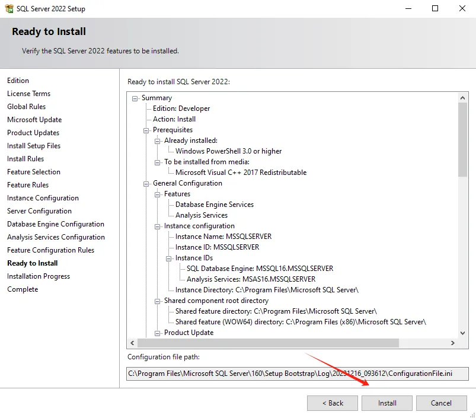The height and width of the screenshot is (418, 476).
Task: Click the Install button
Action: 386,403
